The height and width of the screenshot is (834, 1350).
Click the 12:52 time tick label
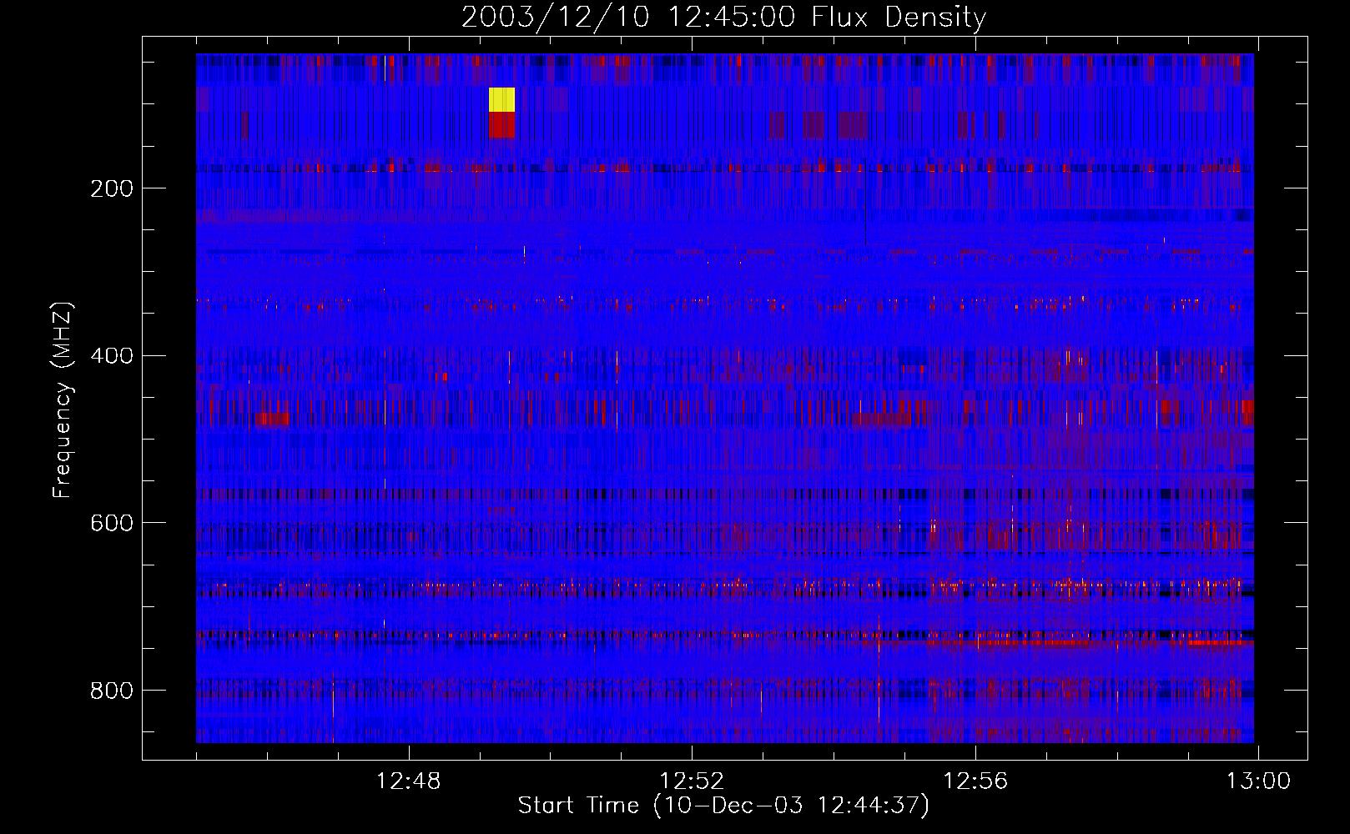click(x=692, y=781)
